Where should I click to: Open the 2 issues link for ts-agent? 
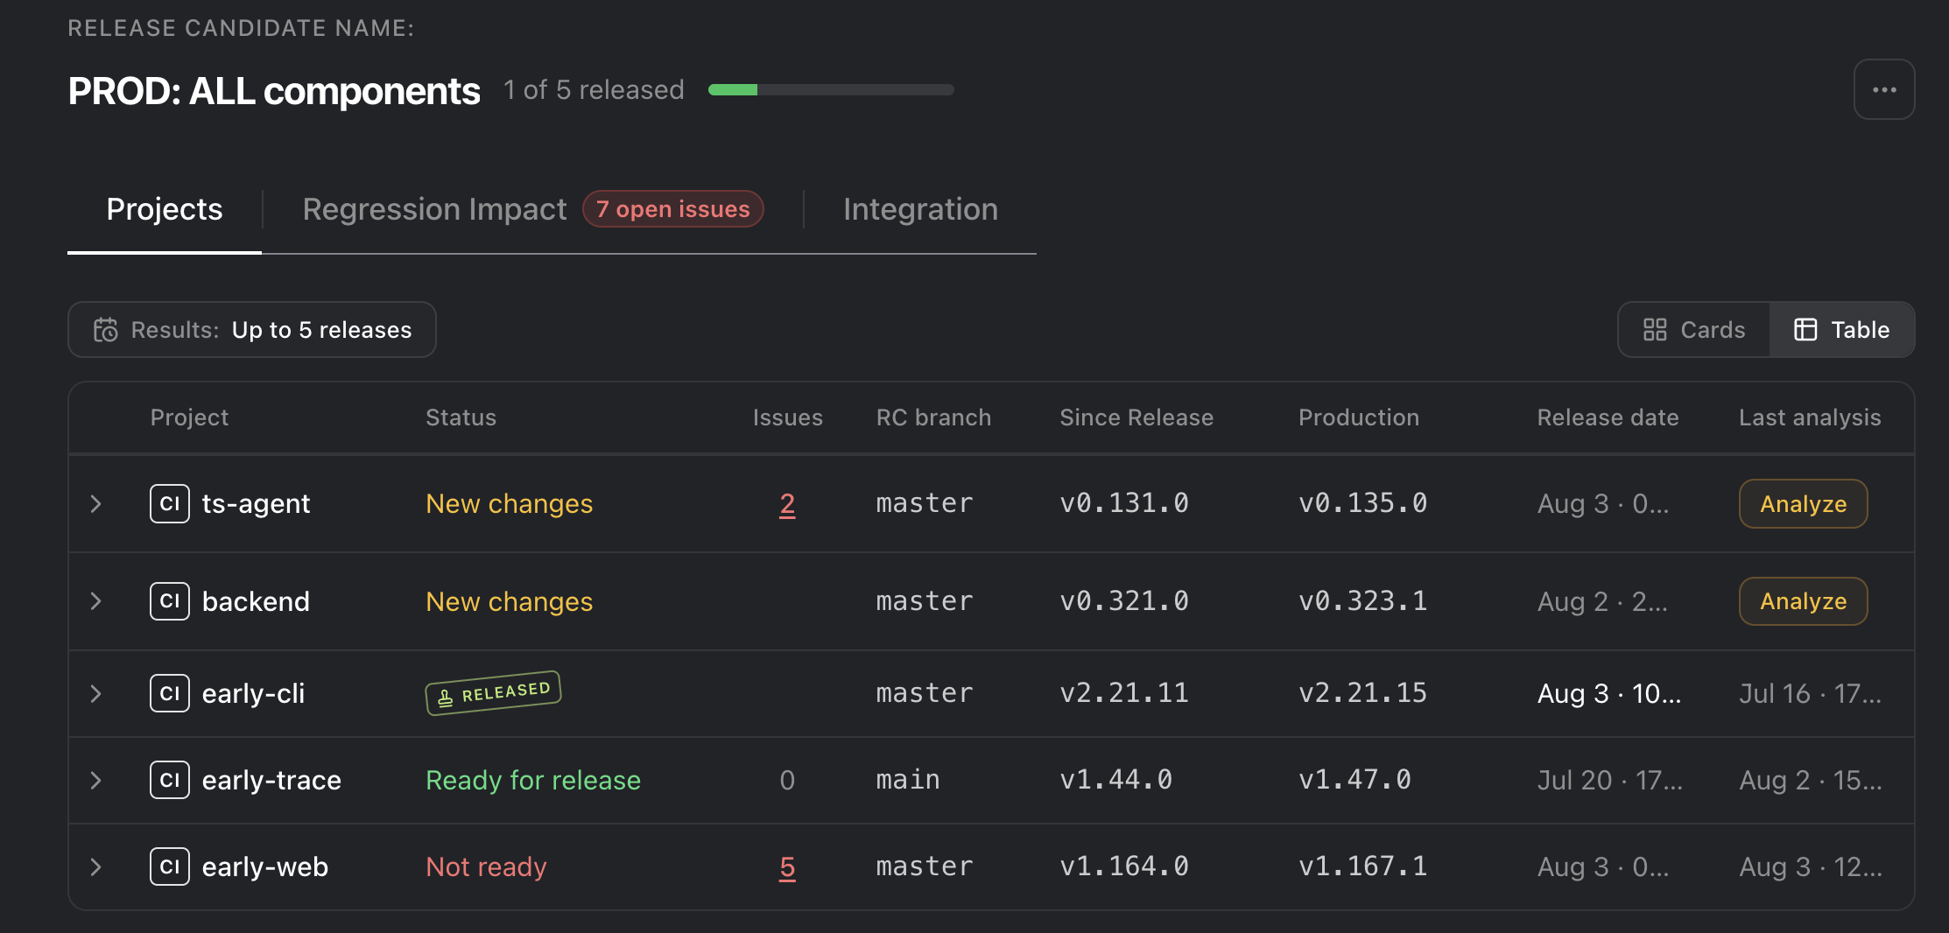[x=787, y=504]
